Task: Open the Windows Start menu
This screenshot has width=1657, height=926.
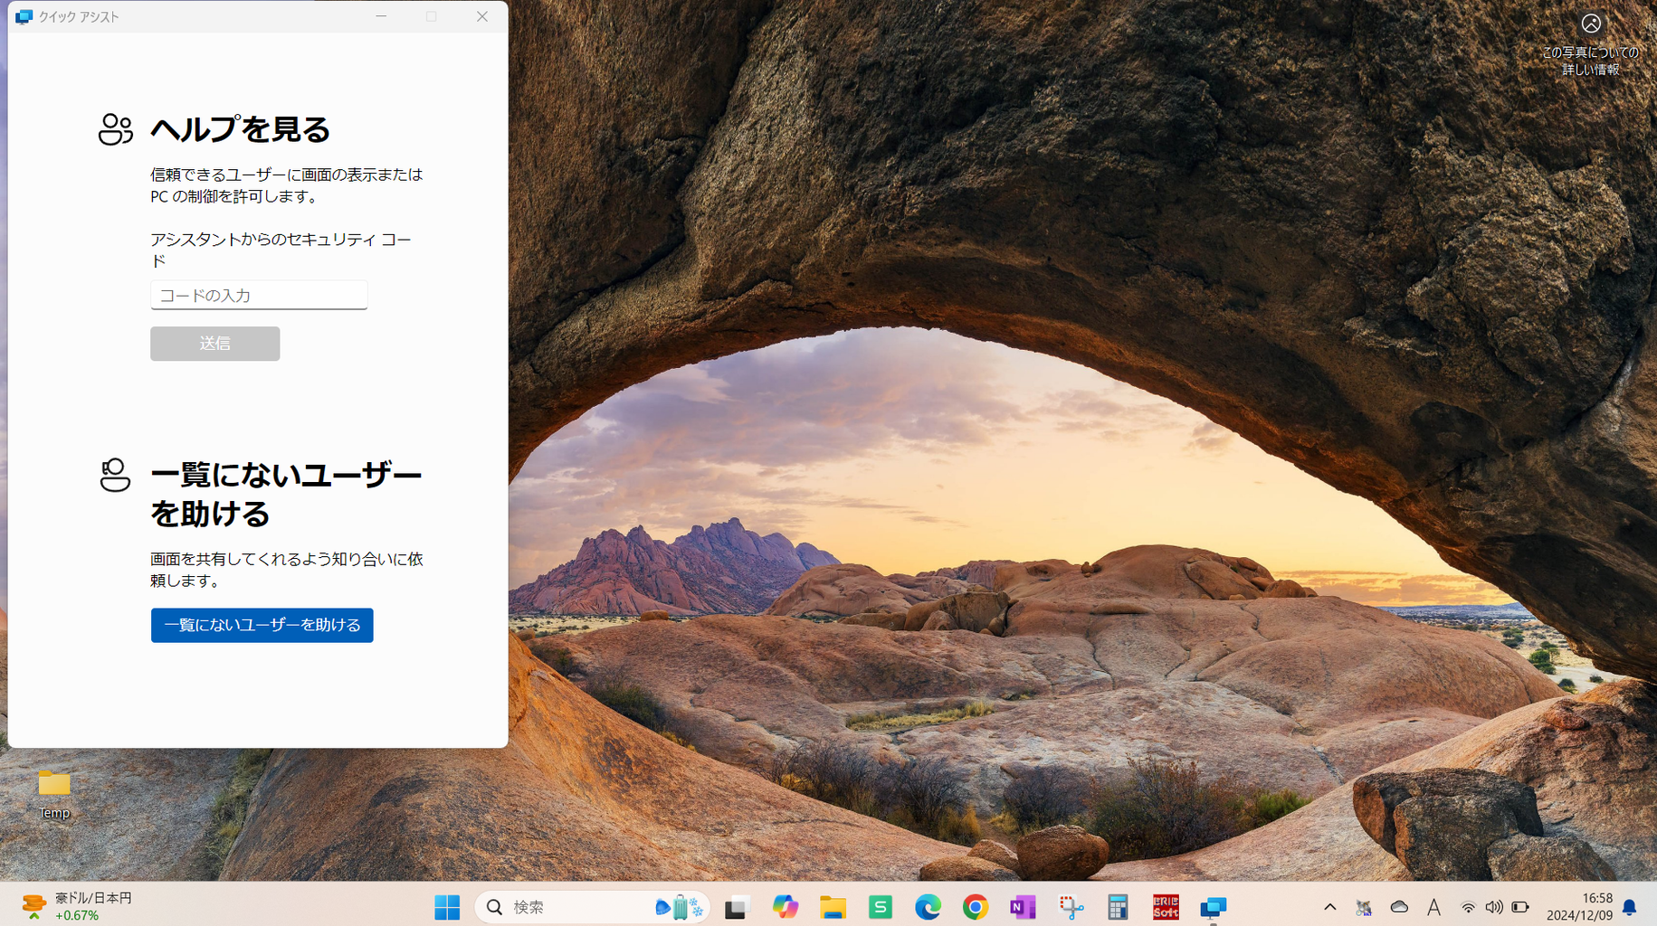Action: 447,906
